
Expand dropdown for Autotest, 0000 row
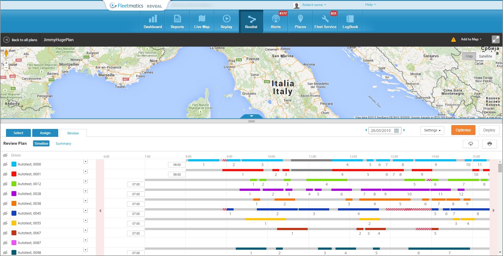pos(86,162)
